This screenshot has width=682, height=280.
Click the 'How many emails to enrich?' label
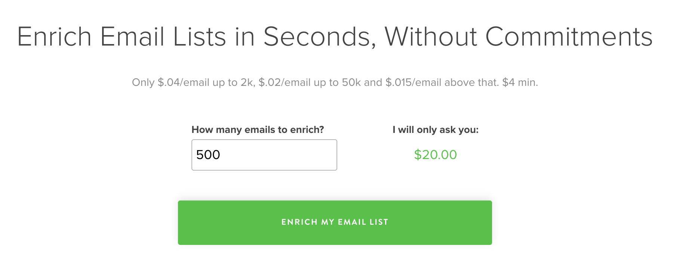258,130
